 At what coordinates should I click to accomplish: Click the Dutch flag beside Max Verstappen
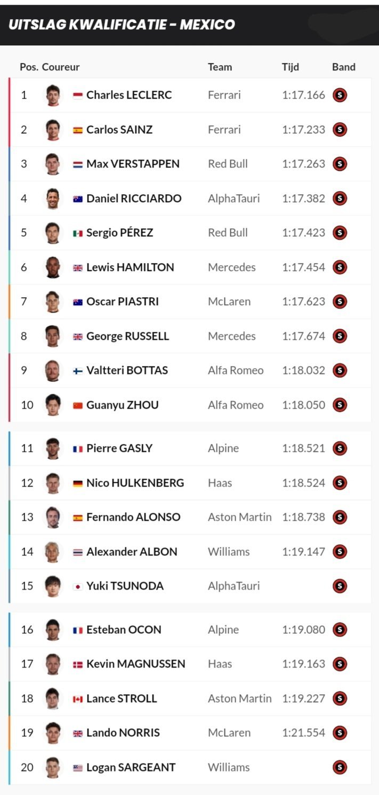pos(78,164)
